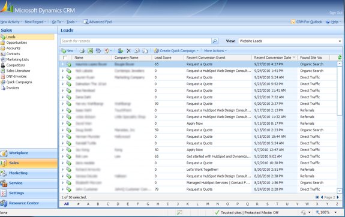Select the Sales navigation area
This screenshot has width=345, height=217.
[x=29, y=163]
